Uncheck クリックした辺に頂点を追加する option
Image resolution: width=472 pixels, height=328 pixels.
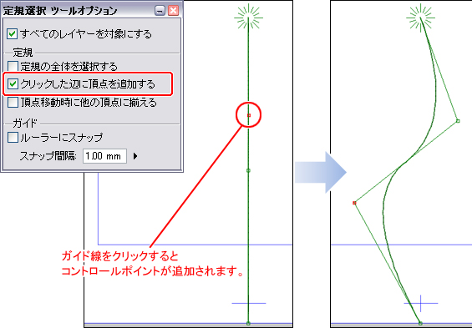tap(13, 84)
